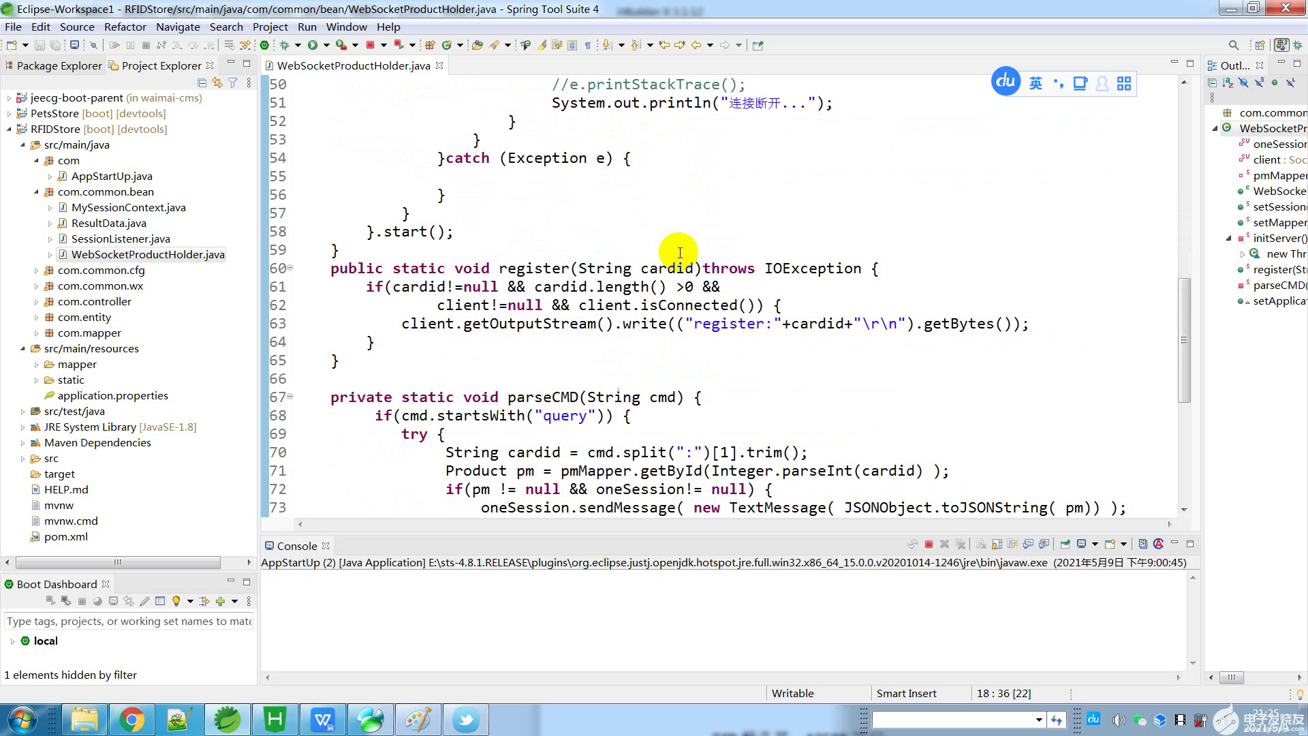Toggle the Smart Insert mode button
Viewport: 1308px width, 736px height.
(x=907, y=692)
